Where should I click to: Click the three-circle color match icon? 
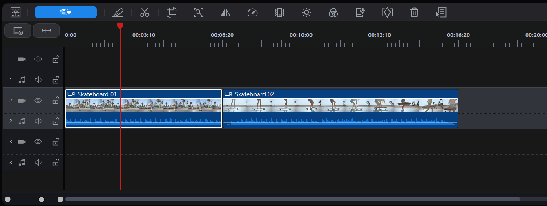pos(333,12)
